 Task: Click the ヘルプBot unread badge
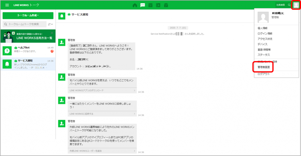(x=52, y=51)
